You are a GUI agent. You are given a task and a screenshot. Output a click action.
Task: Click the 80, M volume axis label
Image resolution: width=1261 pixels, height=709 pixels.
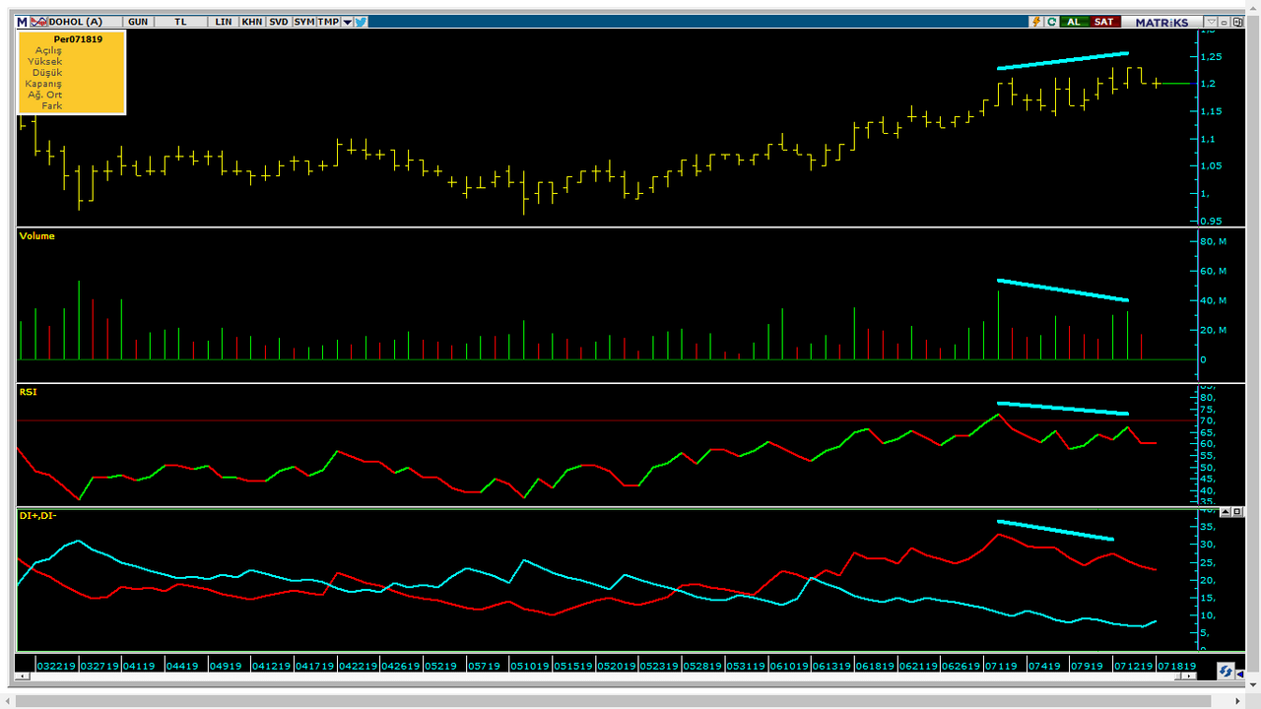(1214, 241)
